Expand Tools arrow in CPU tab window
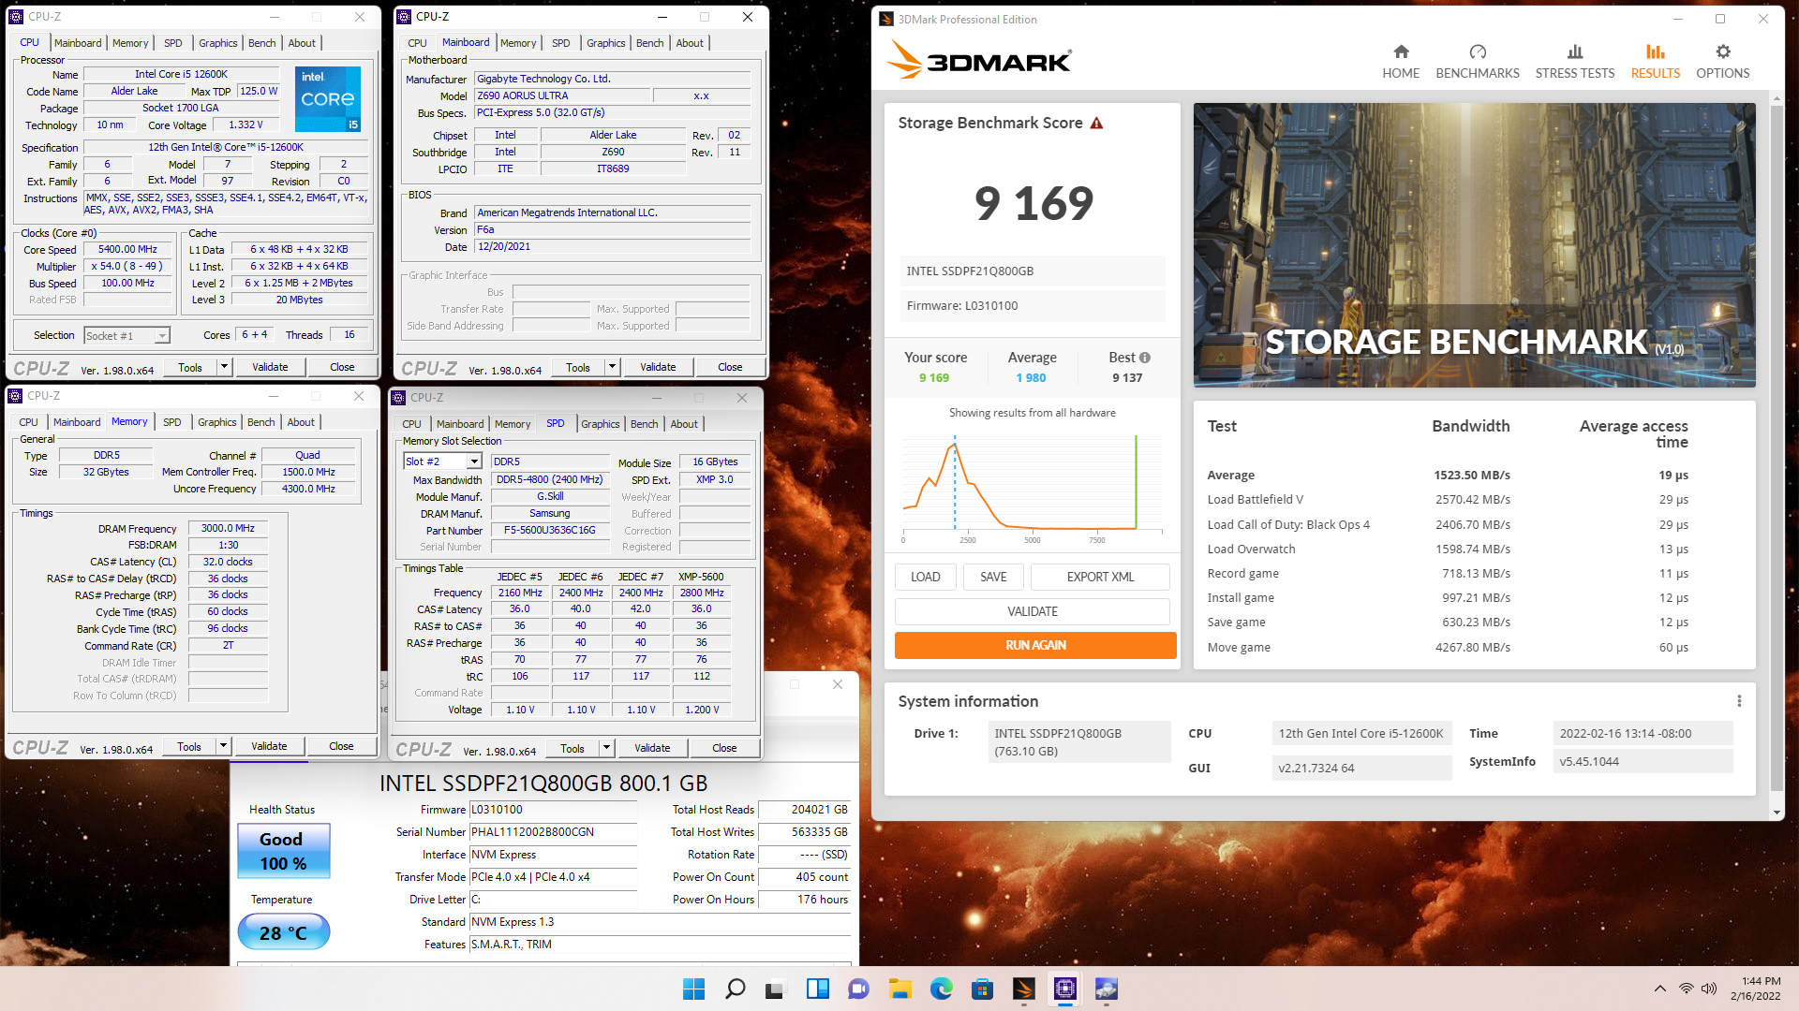This screenshot has width=1799, height=1011. tap(224, 367)
